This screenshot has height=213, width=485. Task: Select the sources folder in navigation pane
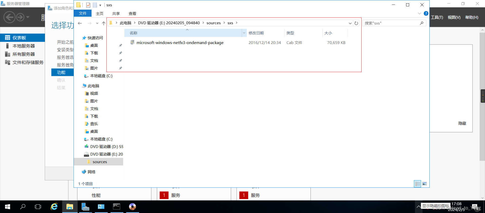(x=99, y=162)
